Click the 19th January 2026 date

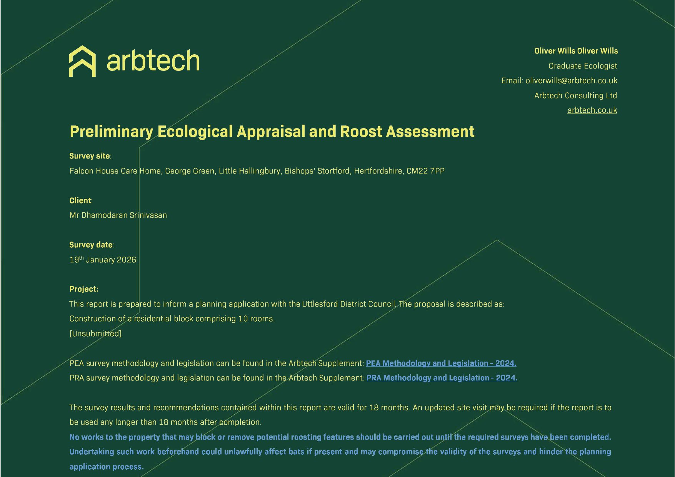[103, 260]
